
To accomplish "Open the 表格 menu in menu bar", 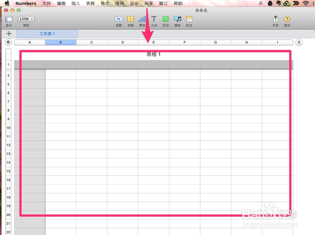I will click(x=90, y=3).
